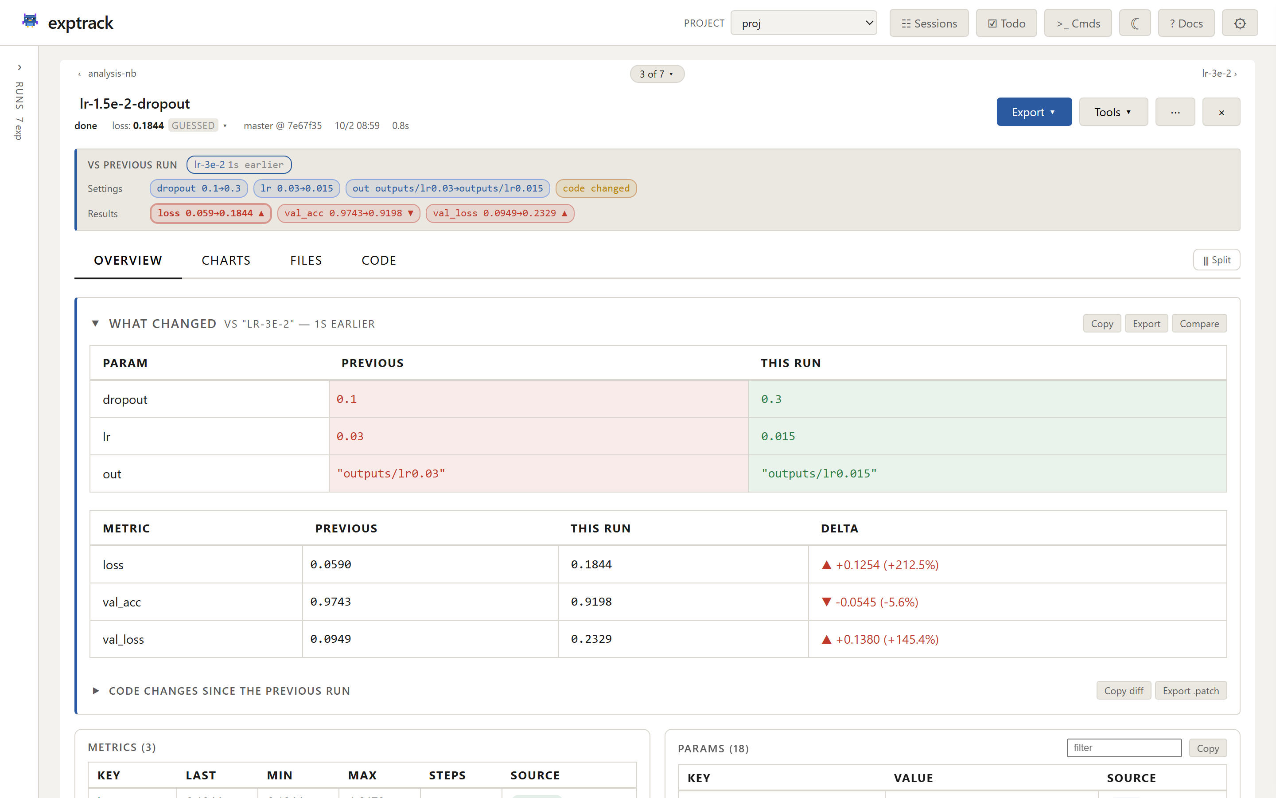Open the Docs help page
1276x798 pixels.
tap(1186, 23)
